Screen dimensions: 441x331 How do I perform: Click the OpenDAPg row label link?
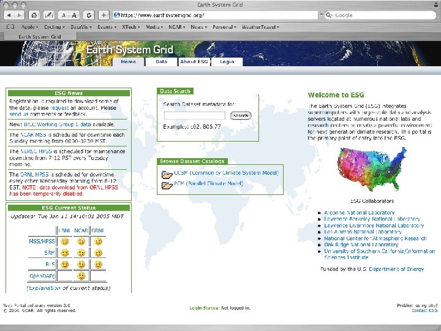(x=42, y=276)
